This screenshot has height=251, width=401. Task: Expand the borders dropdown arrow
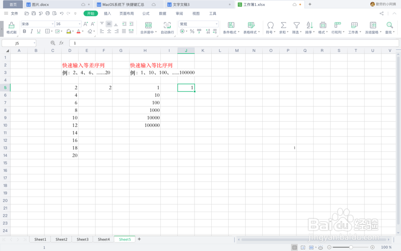[52, 31]
